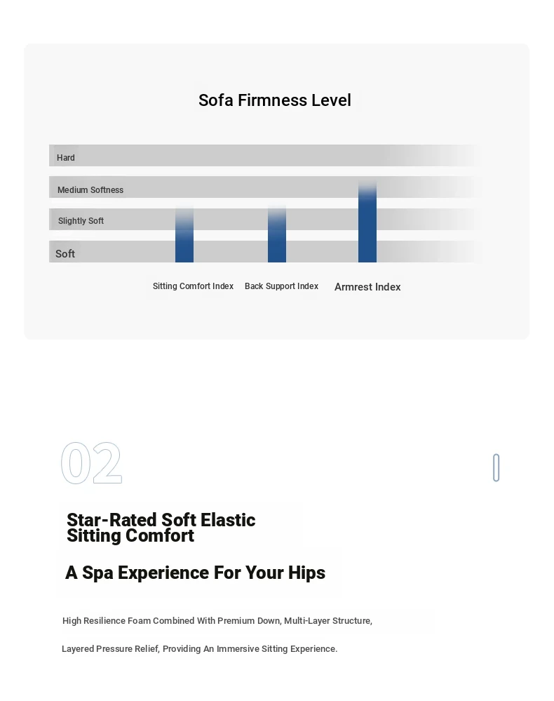Click the Sofa Firmness Level title
The width and height of the screenshot is (554, 701).
pos(275,100)
